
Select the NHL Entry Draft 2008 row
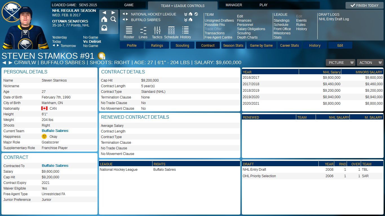coord(313,170)
